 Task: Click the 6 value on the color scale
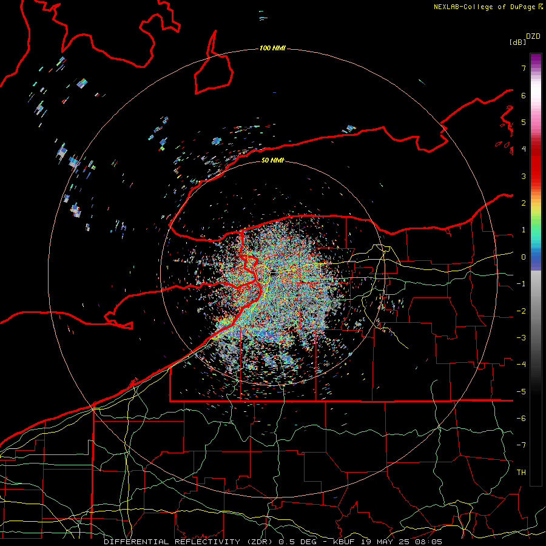click(524, 95)
